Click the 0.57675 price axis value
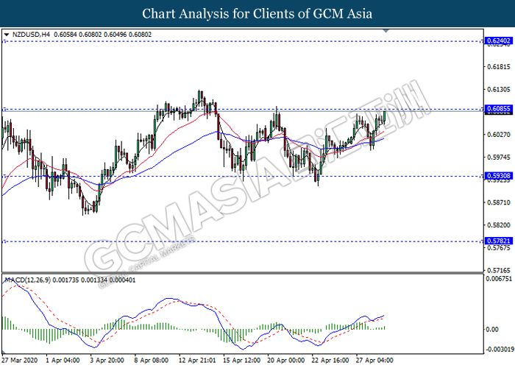This screenshot has height=368, width=515. point(499,248)
